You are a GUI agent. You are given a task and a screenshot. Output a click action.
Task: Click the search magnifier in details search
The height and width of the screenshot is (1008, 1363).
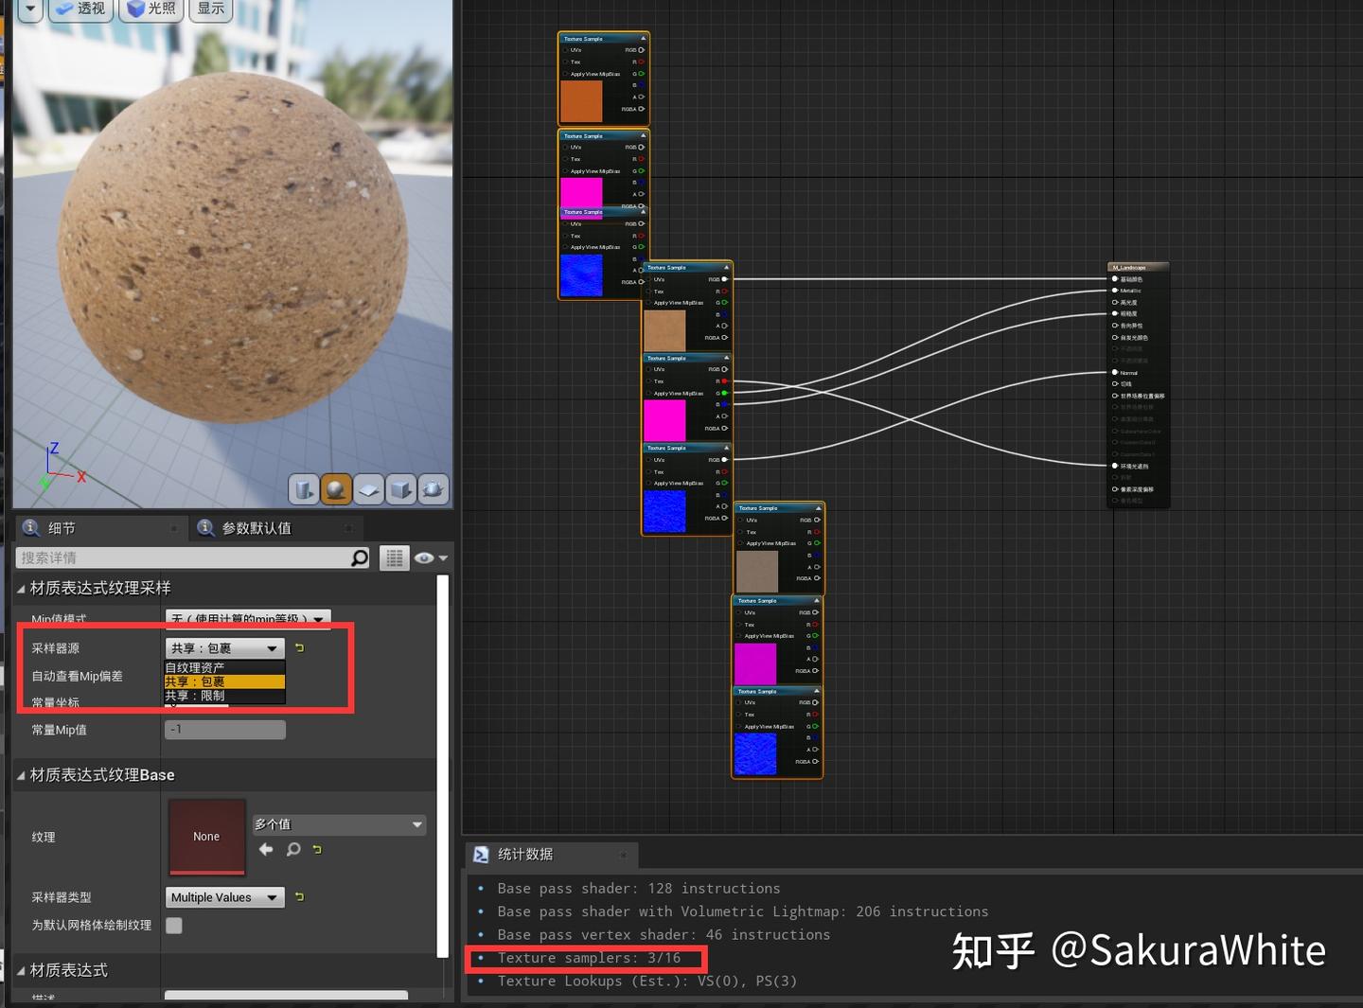(360, 558)
